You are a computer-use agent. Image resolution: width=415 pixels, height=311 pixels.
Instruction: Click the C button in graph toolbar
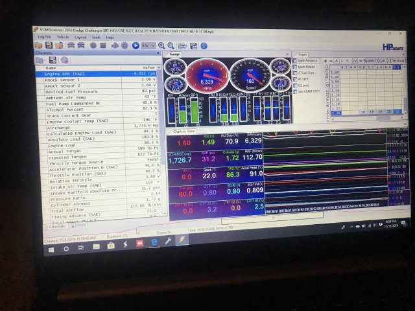coord(348,61)
